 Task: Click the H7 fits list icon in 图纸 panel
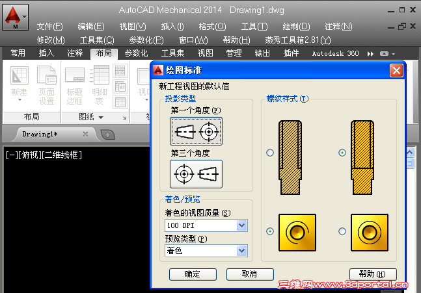(120, 86)
